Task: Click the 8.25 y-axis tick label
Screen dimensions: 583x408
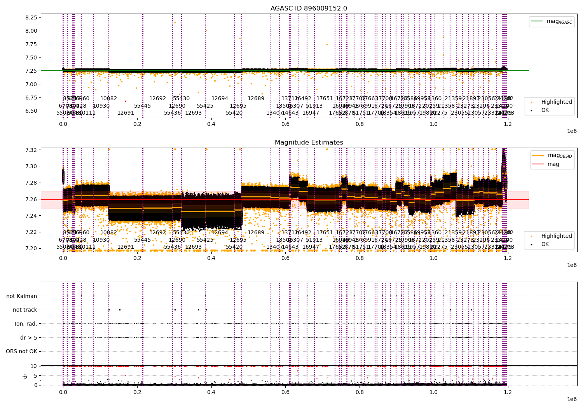Action: pyautogui.click(x=31, y=17)
